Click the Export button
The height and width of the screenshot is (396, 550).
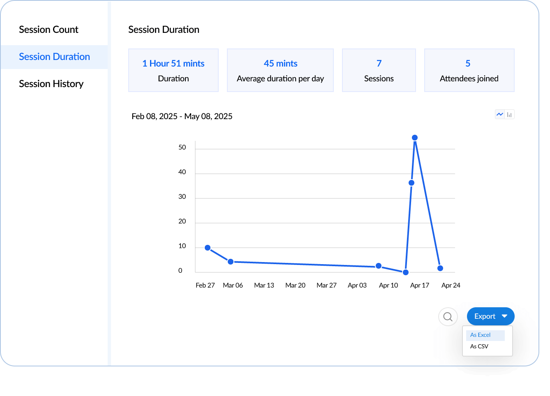pos(485,316)
